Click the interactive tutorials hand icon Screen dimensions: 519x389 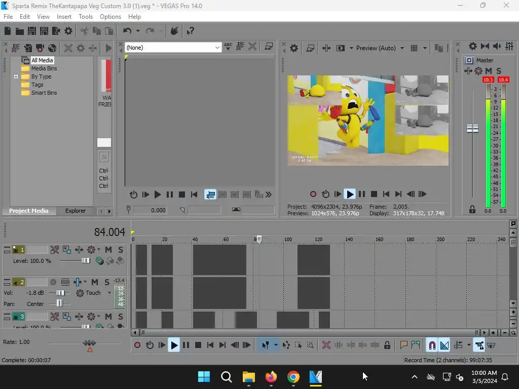click(x=174, y=31)
